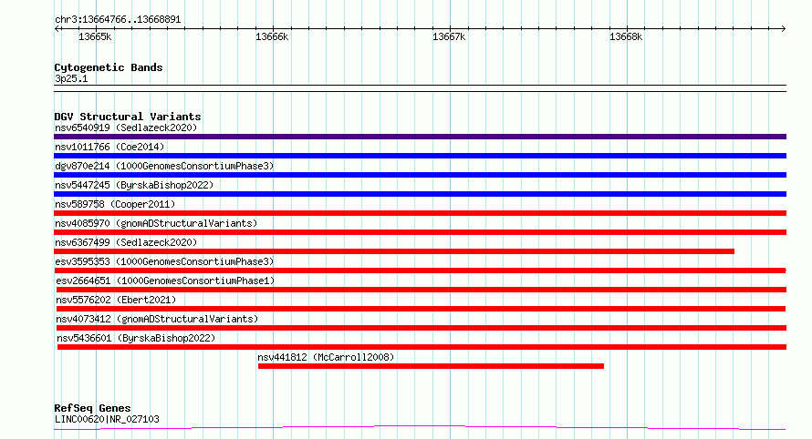
Task: Select the nsv441812 (McCarroll2008) text label
Action: click(x=326, y=357)
